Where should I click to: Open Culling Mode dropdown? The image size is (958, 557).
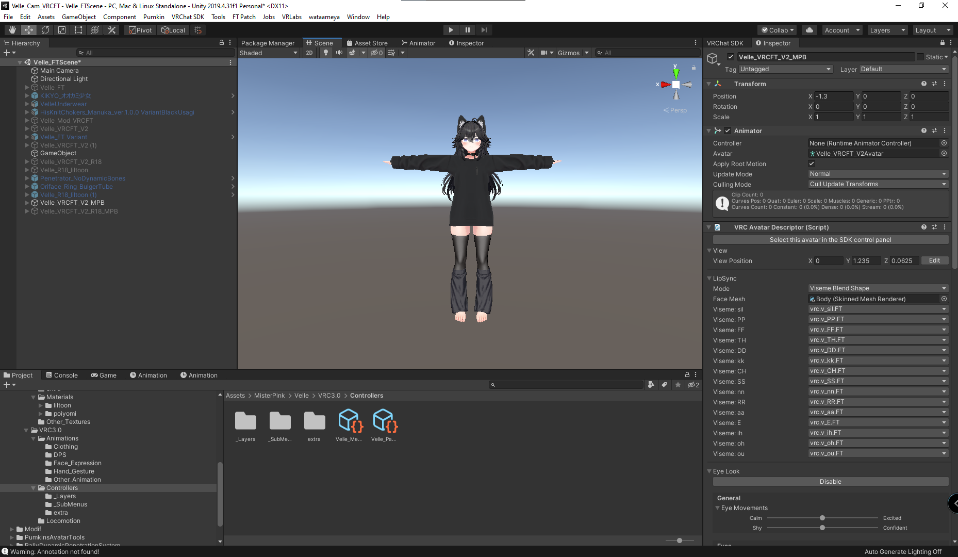click(x=878, y=184)
